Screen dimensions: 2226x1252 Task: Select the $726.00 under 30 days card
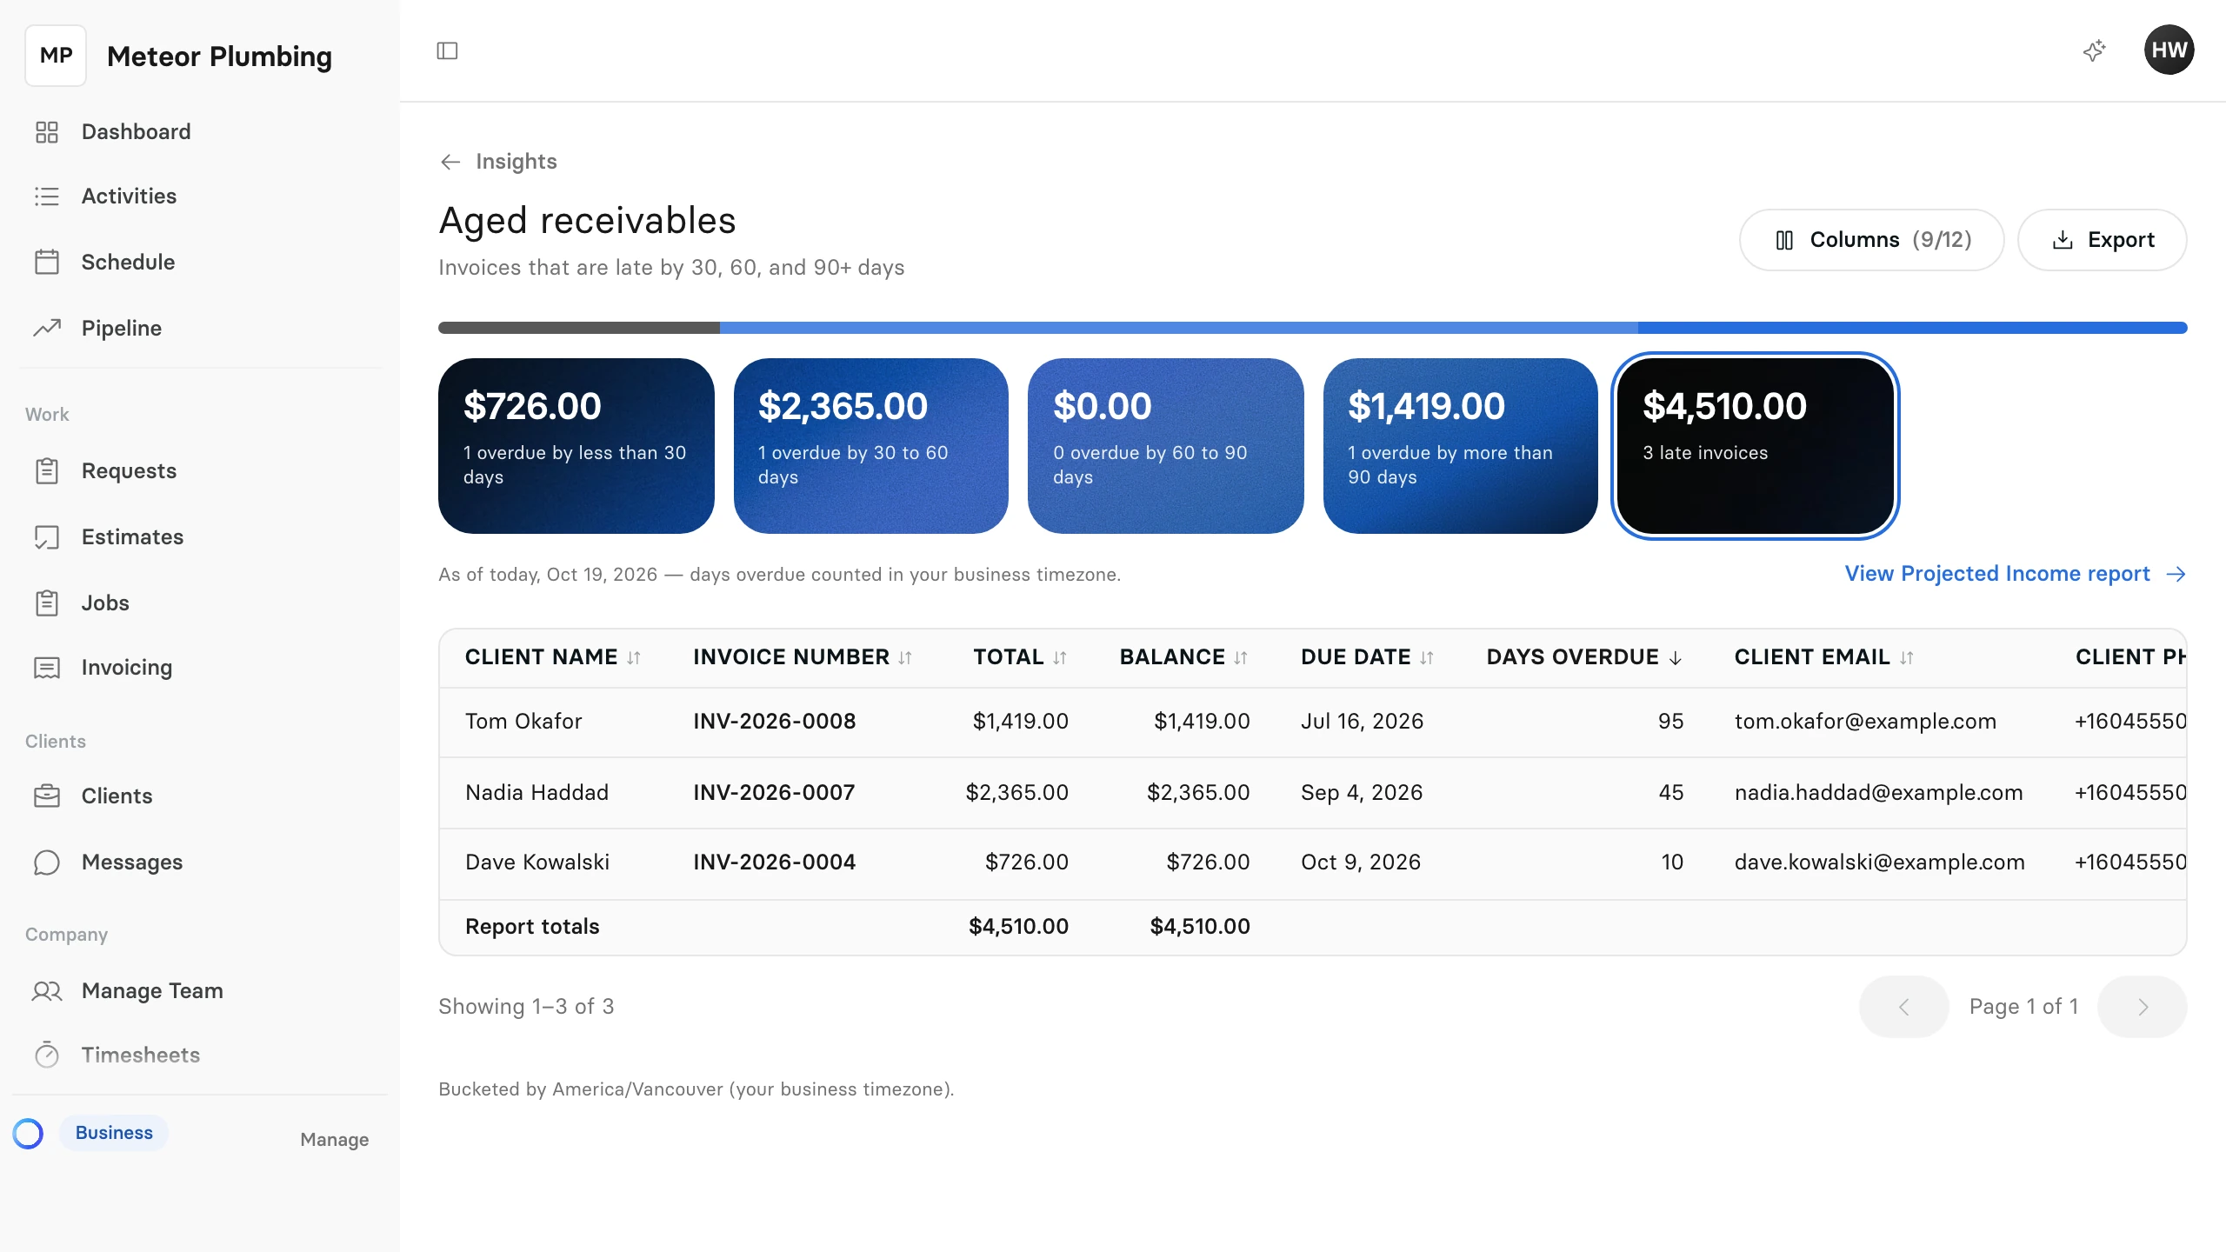pos(576,446)
